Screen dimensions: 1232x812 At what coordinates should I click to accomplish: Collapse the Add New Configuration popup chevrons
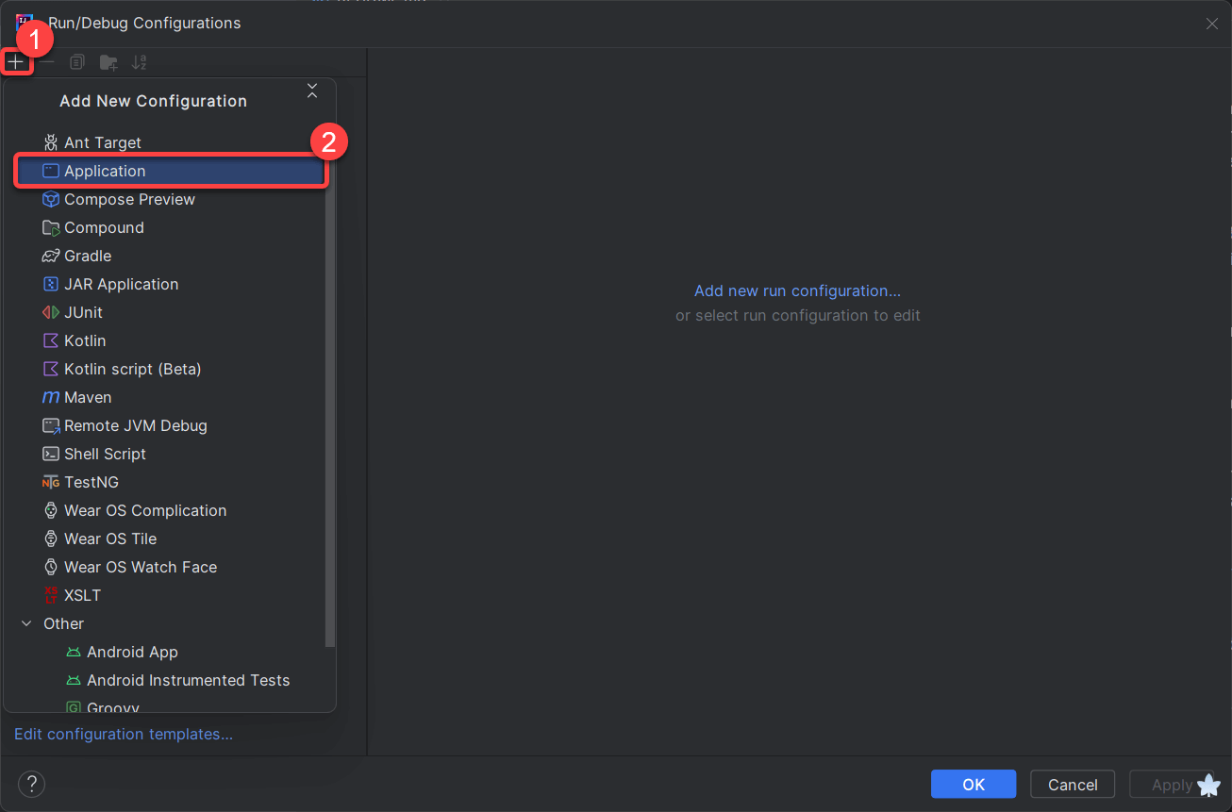click(312, 91)
